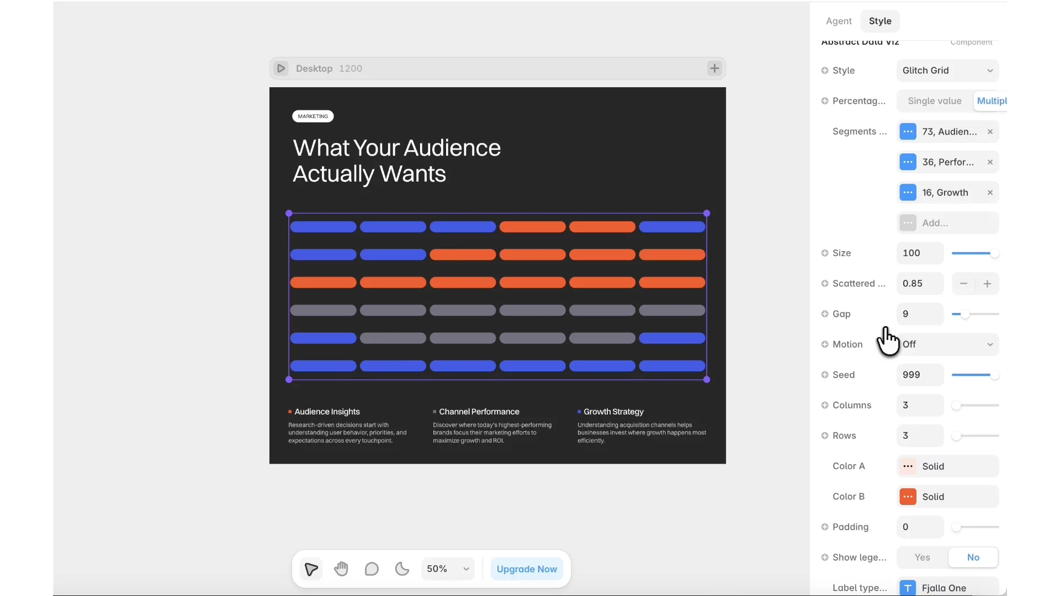Switch to the Style tab
This screenshot has width=1060, height=596.
click(880, 21)
